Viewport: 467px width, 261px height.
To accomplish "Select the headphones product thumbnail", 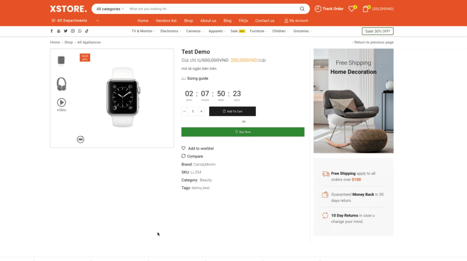I will (x=61, y=84).
